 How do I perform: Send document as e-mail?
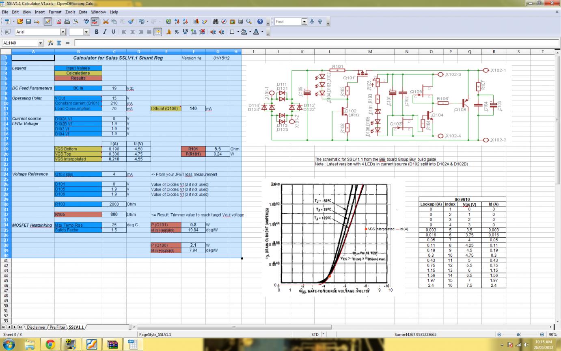37,22
